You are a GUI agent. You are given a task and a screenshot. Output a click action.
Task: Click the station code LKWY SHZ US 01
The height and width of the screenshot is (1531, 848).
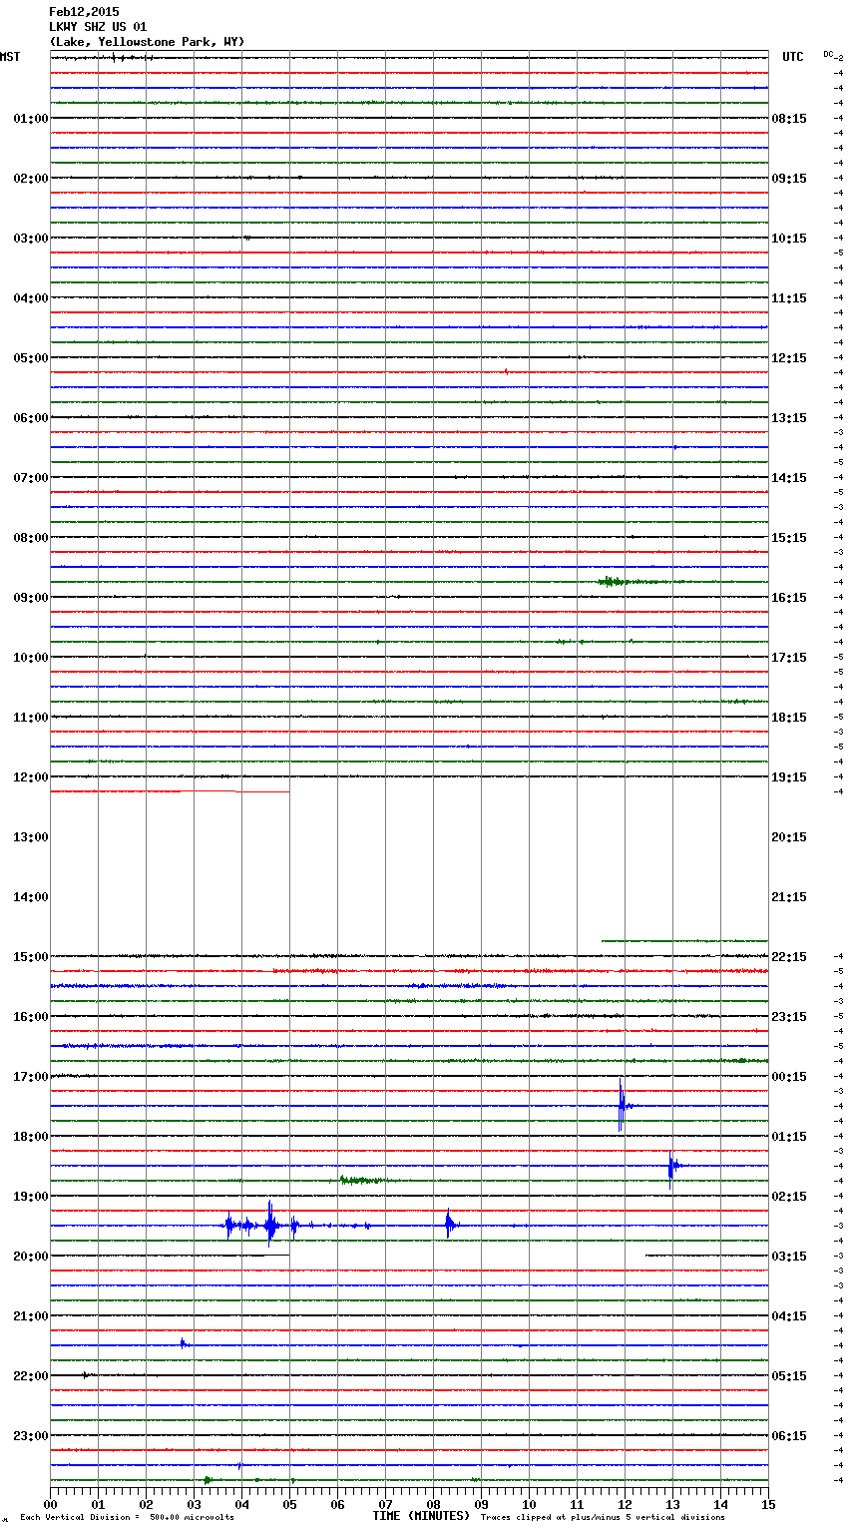(x=98, y=27)
